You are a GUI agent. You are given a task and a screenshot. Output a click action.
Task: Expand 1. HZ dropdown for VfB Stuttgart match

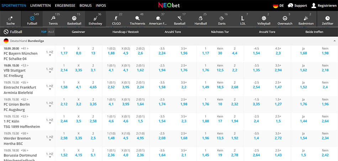pyautogui.click(x=50, y=71)
